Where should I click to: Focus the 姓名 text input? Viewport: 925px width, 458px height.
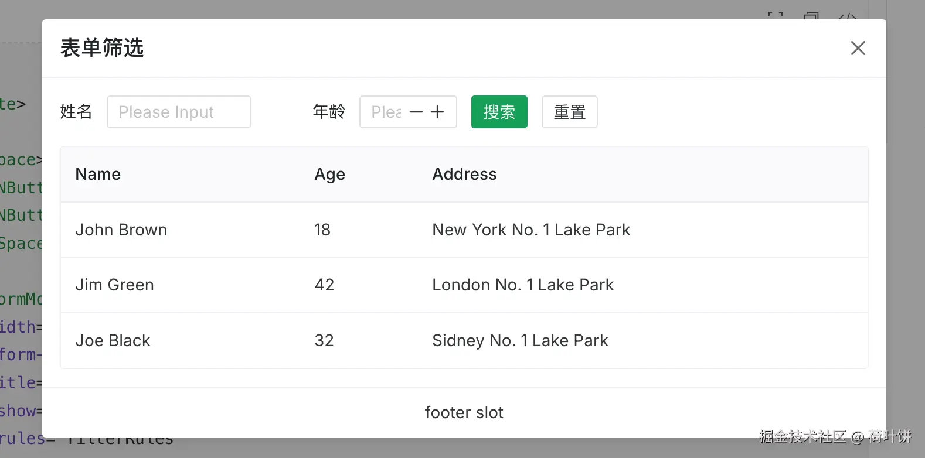point(179,112)
